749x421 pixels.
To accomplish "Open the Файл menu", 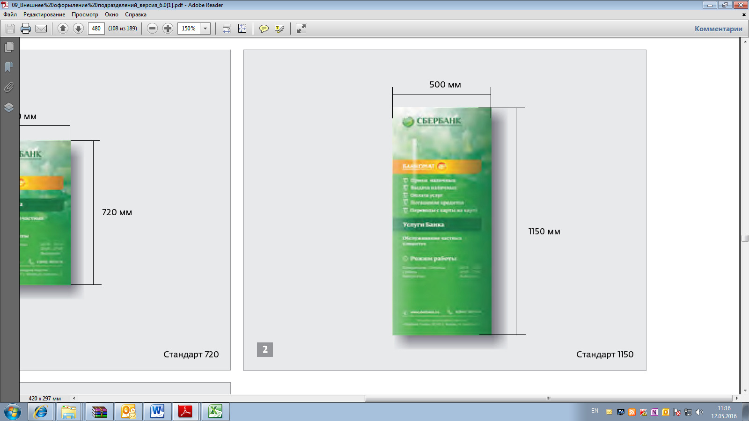I will (10, 15).
